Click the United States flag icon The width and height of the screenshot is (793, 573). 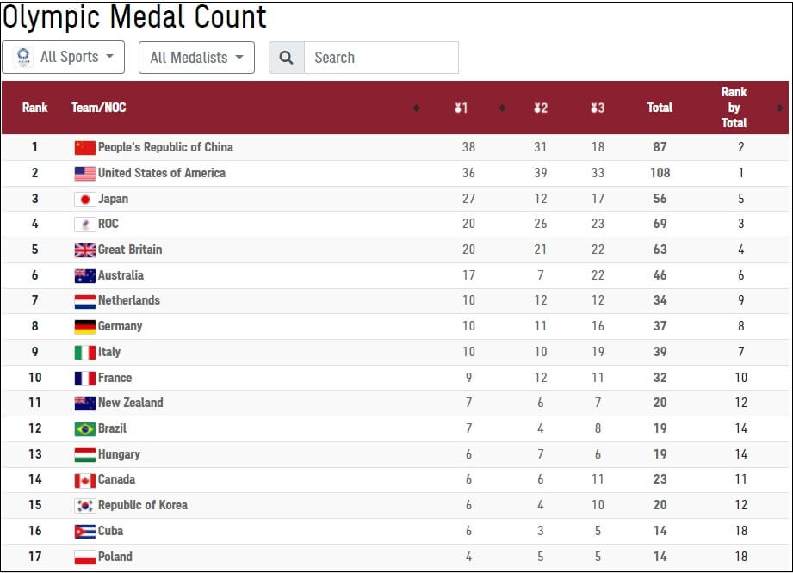pyautogui.click(x=85, y=173)
